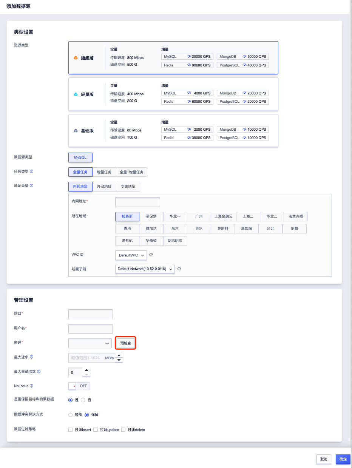Screen dimensions: 352x468
Task: Click help icon next to 地址类型
Action: 32,186
